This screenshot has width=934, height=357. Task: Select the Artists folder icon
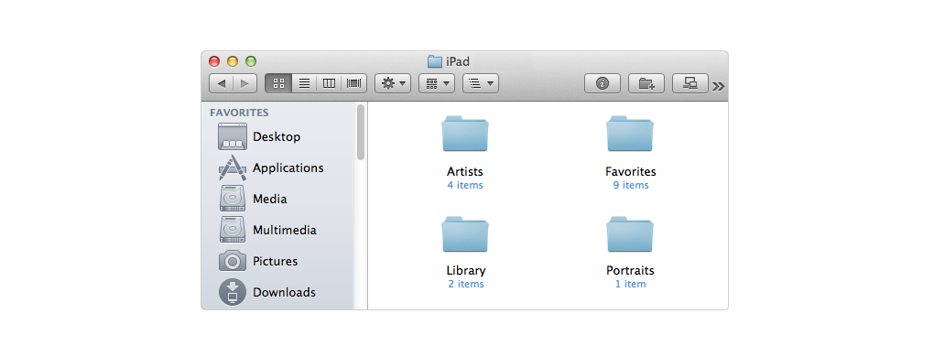coord(465,134)
